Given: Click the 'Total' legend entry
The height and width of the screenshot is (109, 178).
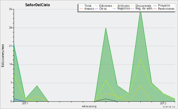Looking at the screenshot, I should click(x=88, y=6).
